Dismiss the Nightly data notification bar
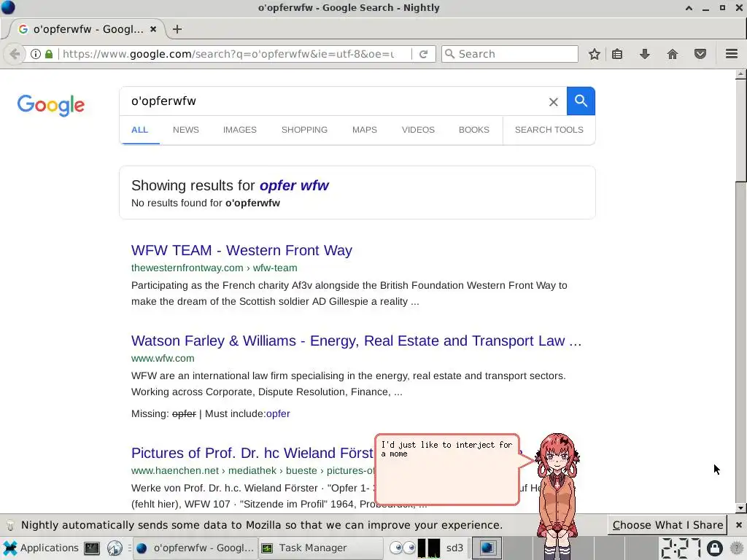The image size is (747, 560). point(738,525)
